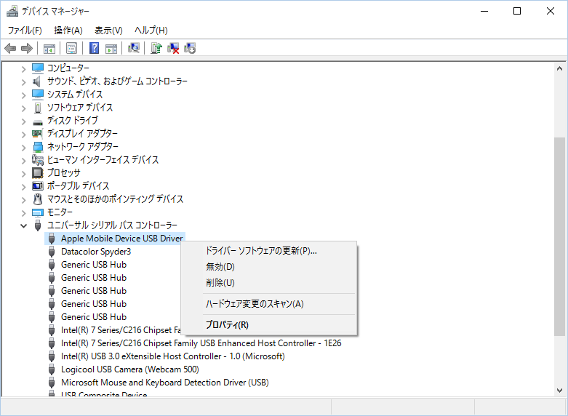Collapse ユニバーサル シリアル バス コントローラー node
The width and height of the screenshot is (568, 416).
click(24, 225)
